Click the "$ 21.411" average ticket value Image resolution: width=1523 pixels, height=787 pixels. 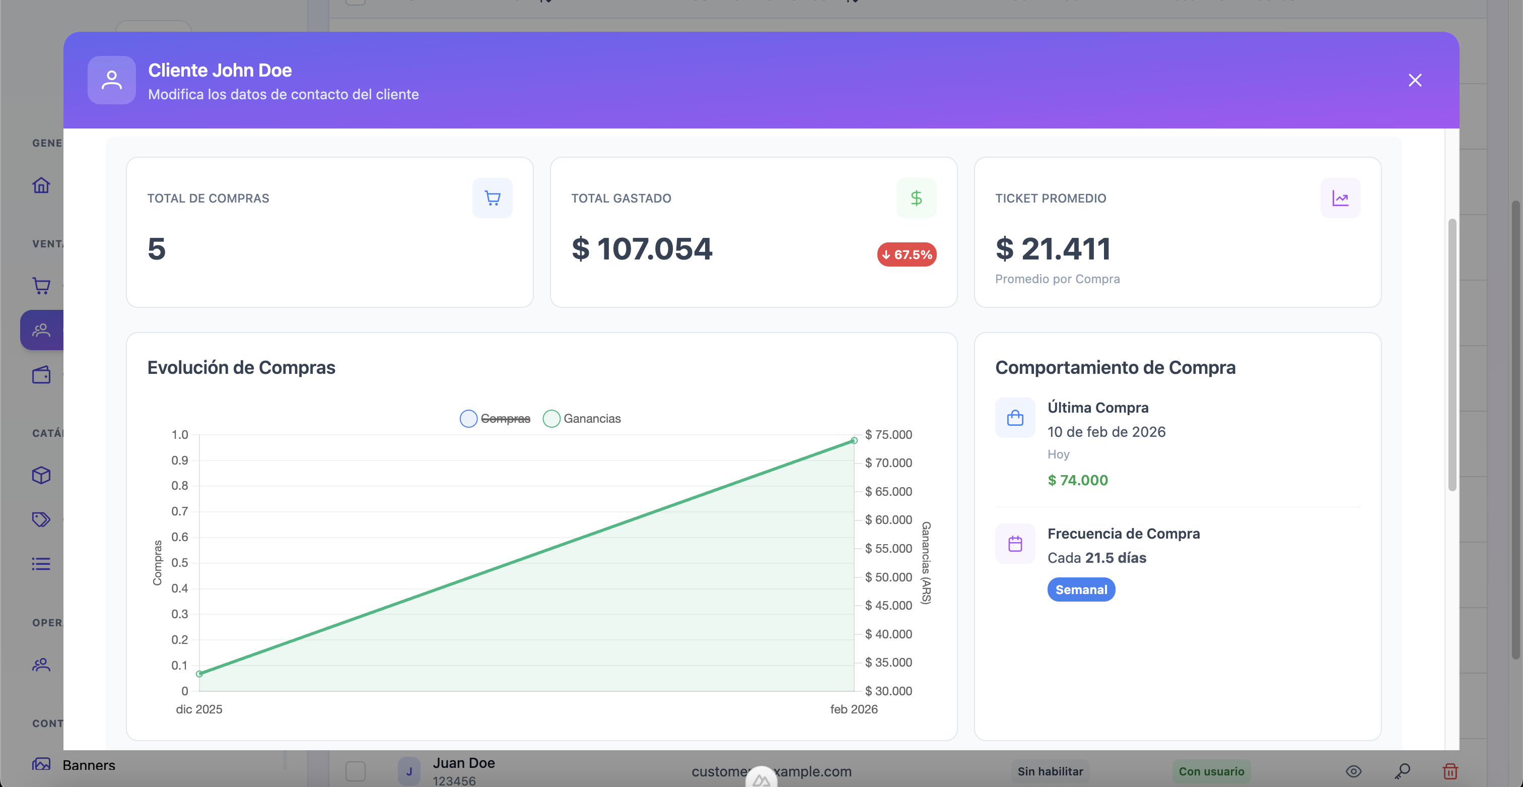1053,248
